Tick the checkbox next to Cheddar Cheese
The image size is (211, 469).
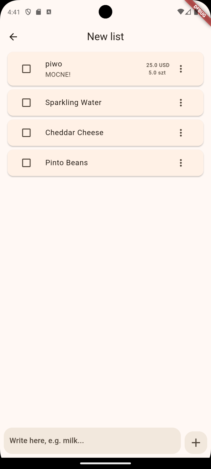26,133
